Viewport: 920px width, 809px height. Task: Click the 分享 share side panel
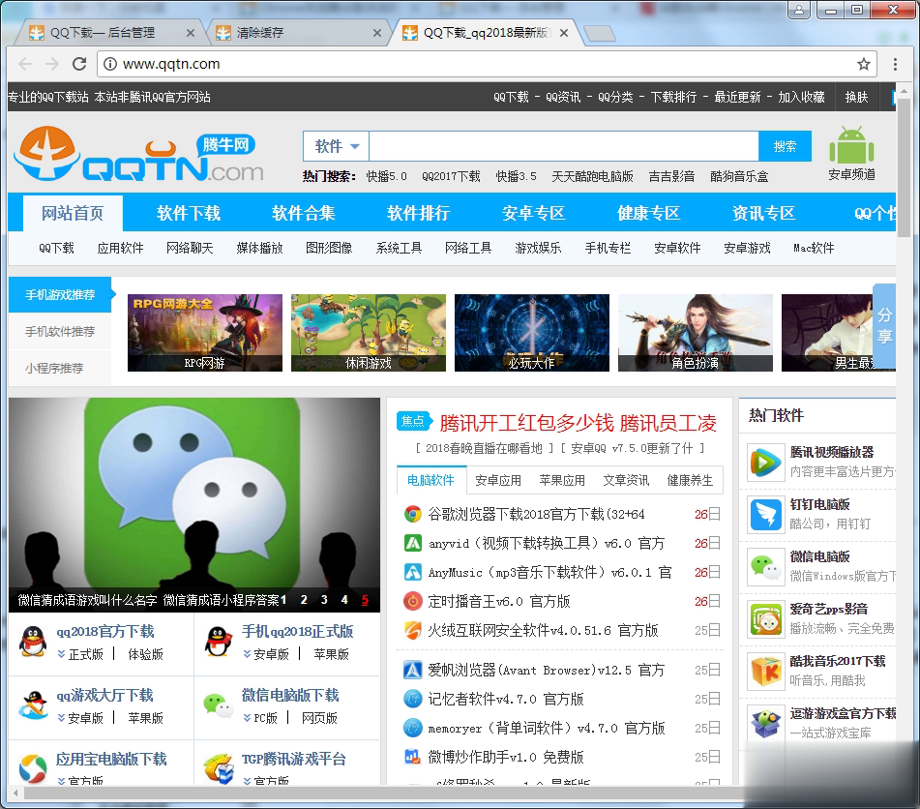pos(885,325)
